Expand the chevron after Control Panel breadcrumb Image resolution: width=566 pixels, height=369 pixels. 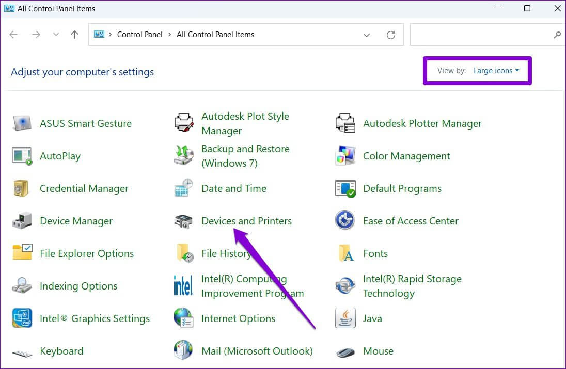pos(169,34)
